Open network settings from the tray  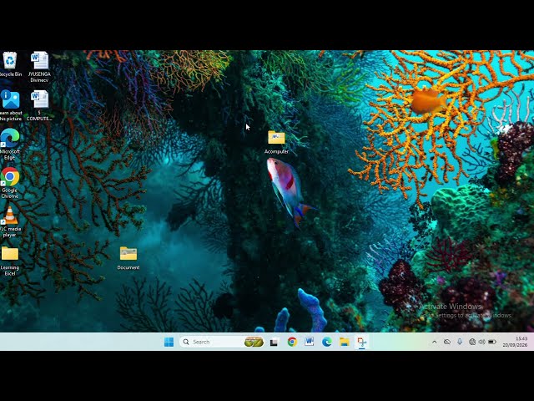(x=472, y=342)
